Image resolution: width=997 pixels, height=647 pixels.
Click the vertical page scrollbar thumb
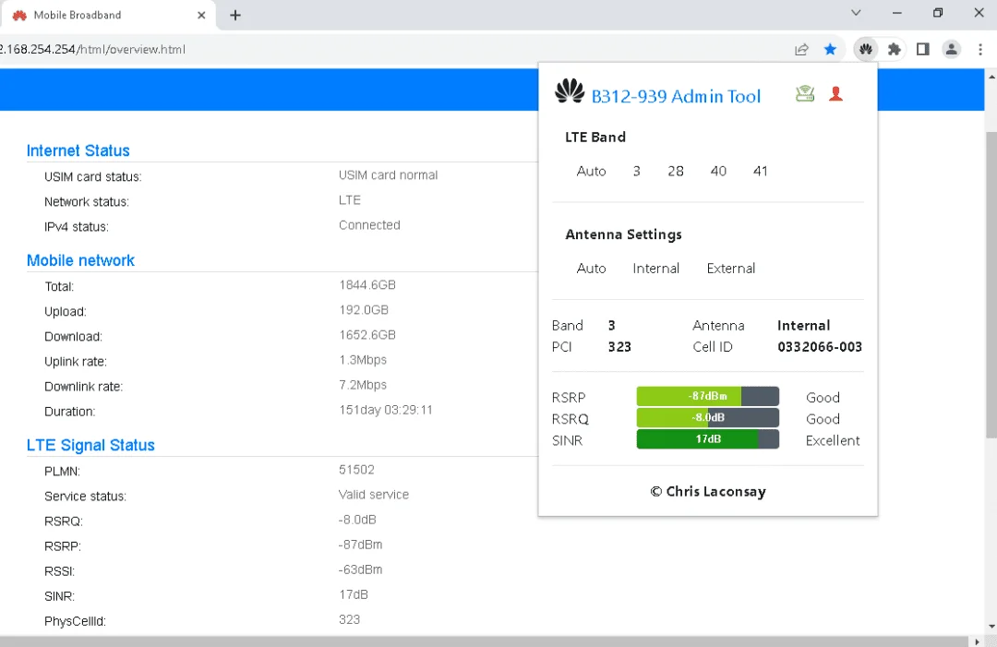click(x=991, y=284)
